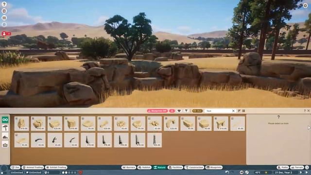Open browser panel help question mark
This screenshot has width=311, height=175.
[x=305, y=111]
